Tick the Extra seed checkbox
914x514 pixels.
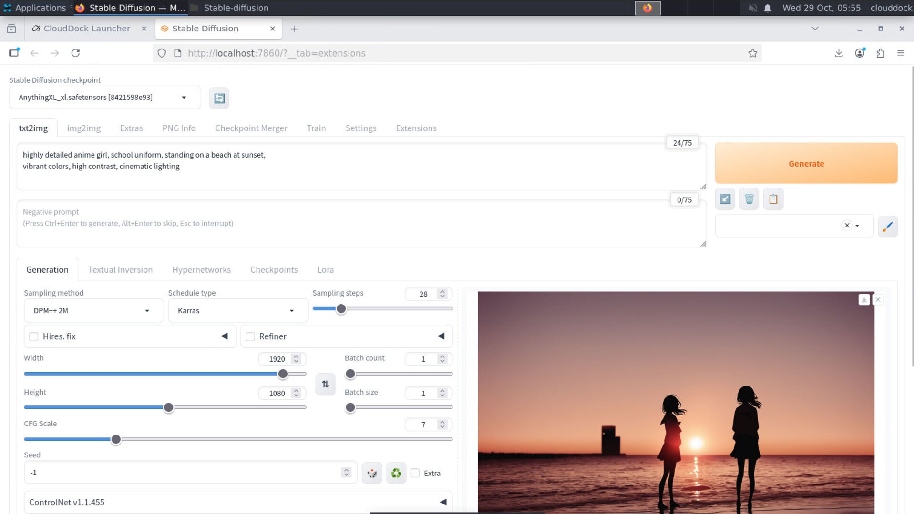tap(415, 473)
